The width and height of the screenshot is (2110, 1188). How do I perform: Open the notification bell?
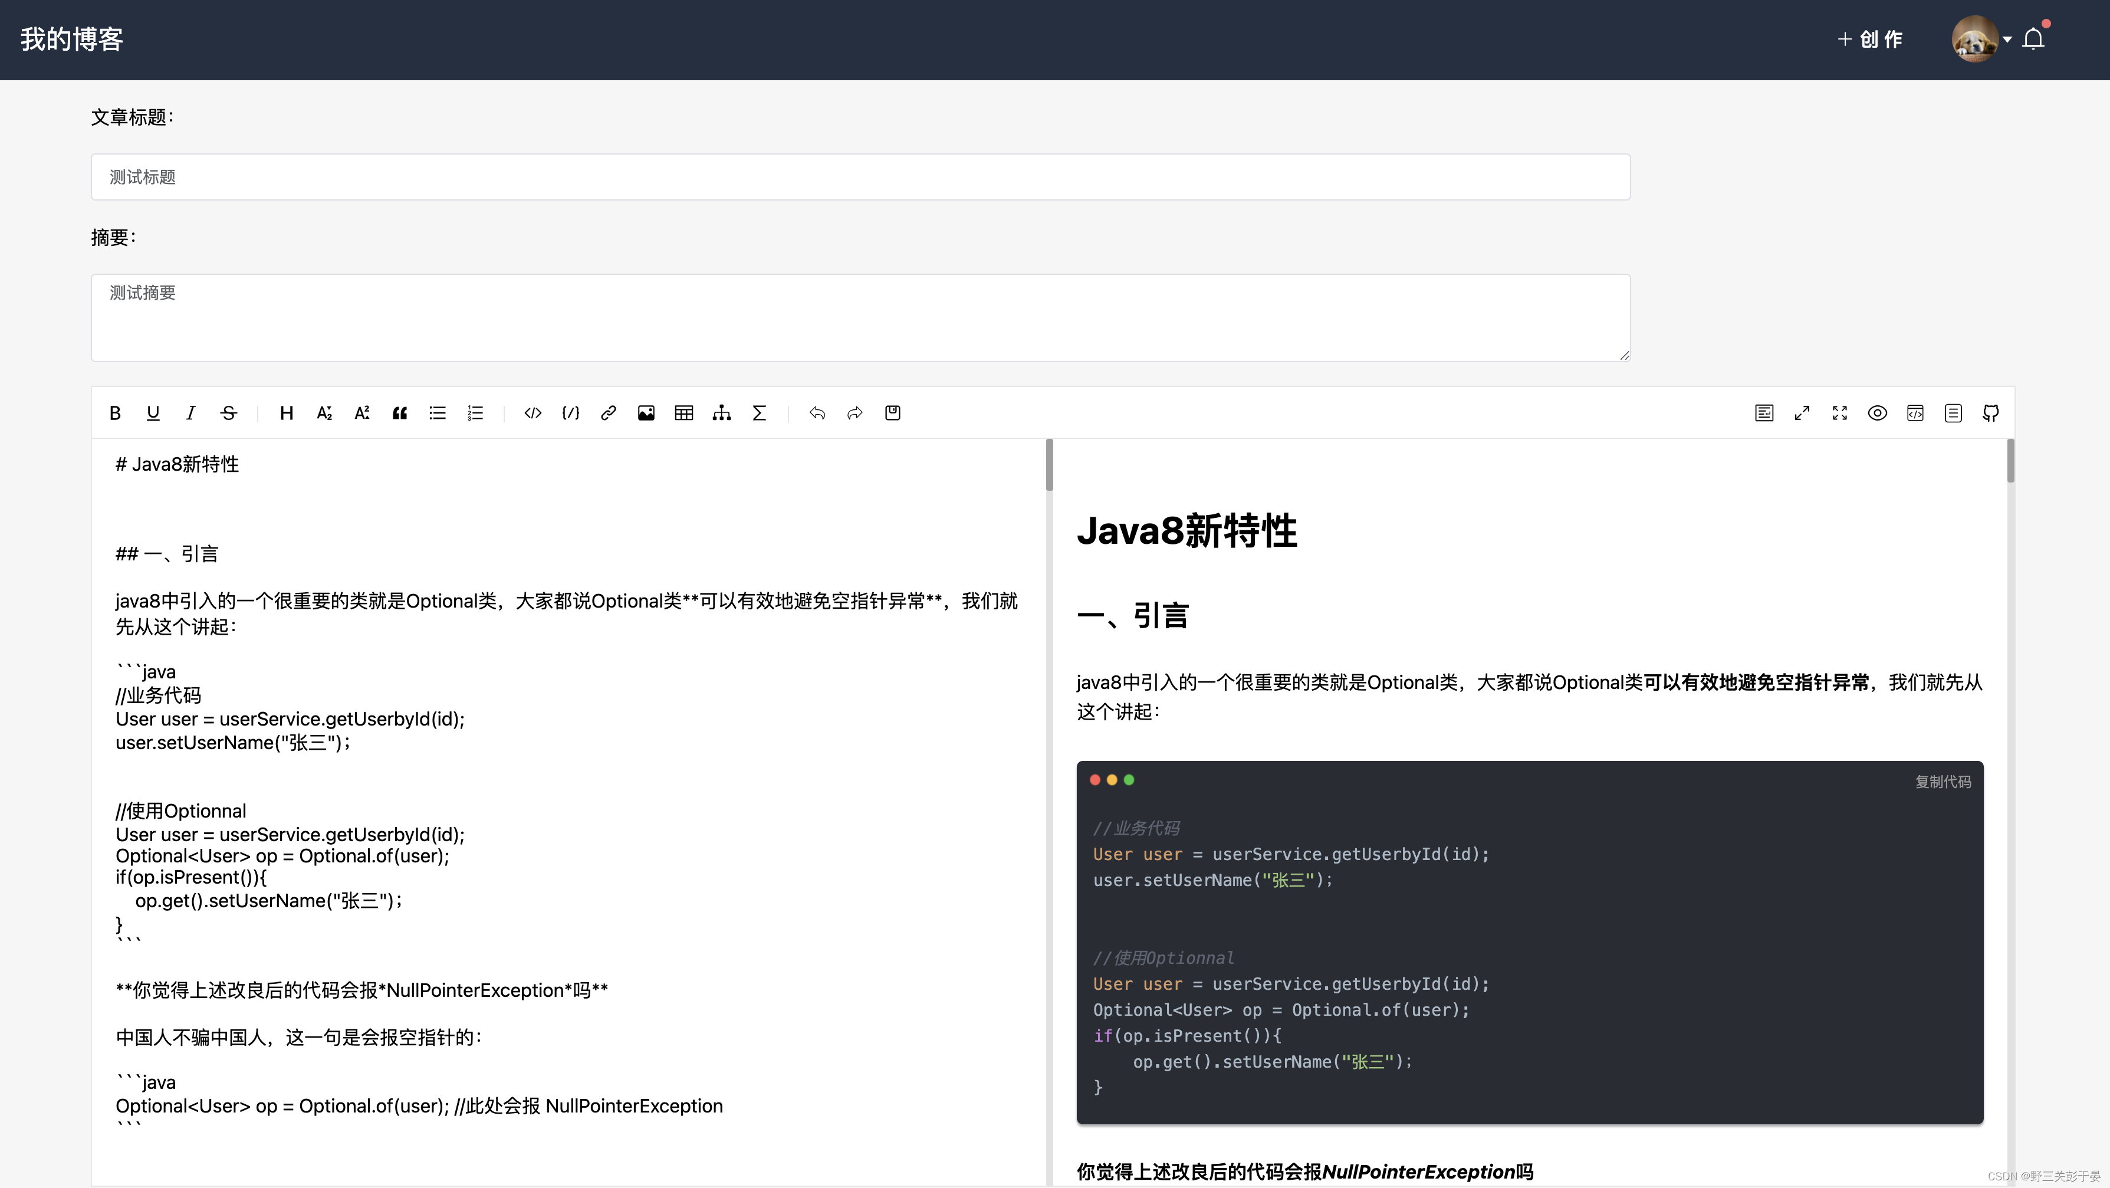[x=2035, y=38]
